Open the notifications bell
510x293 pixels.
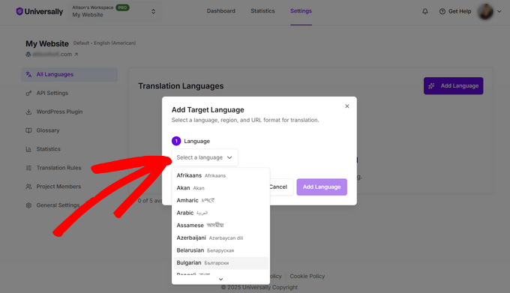[425, 11]
